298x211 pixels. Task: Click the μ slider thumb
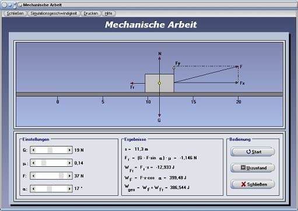44,163
